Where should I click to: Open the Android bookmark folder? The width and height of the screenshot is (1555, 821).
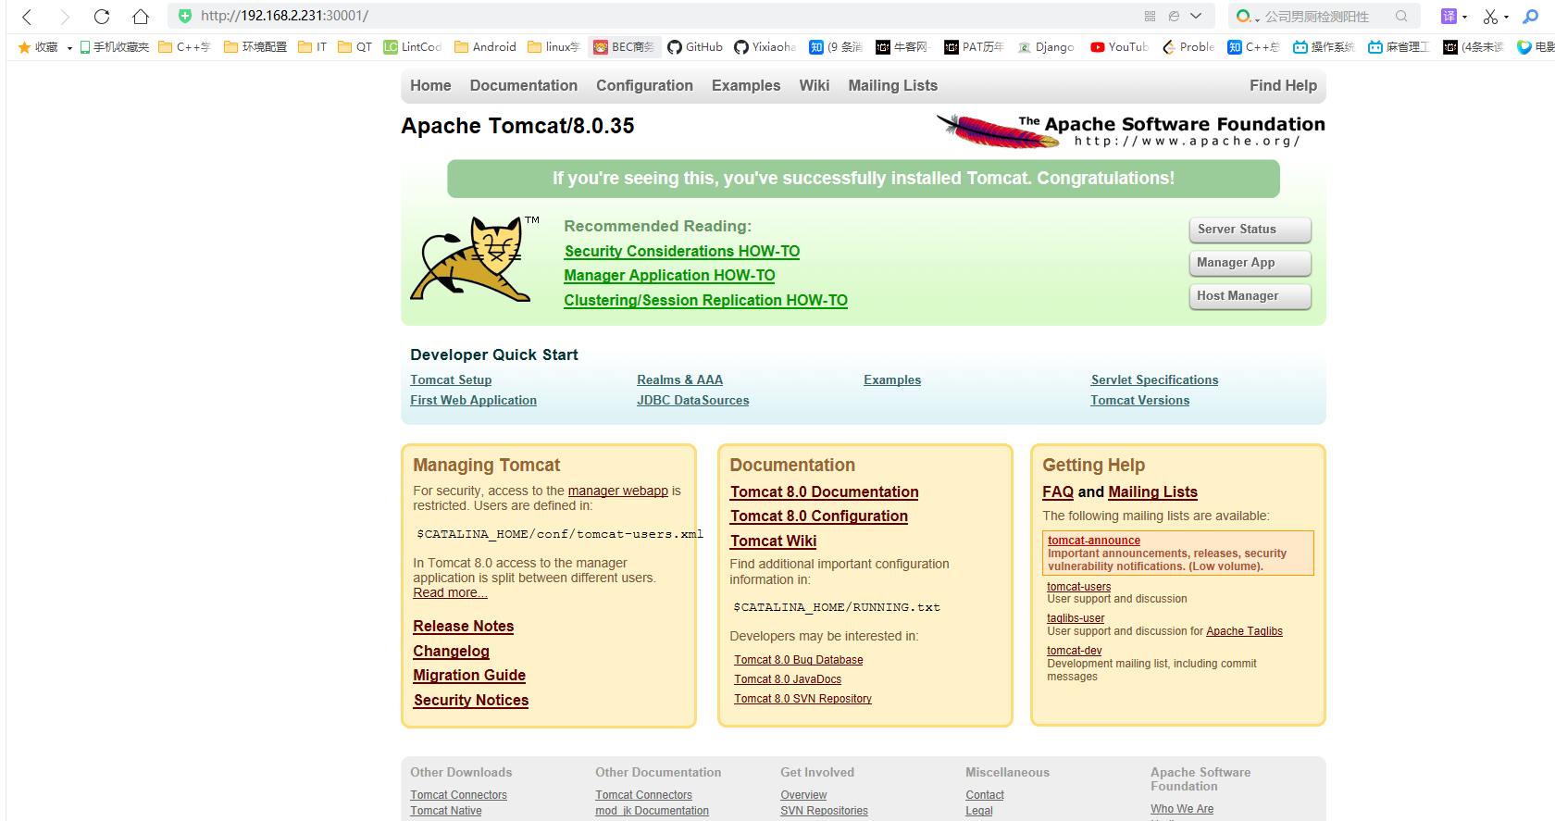(x=485, y=47)
